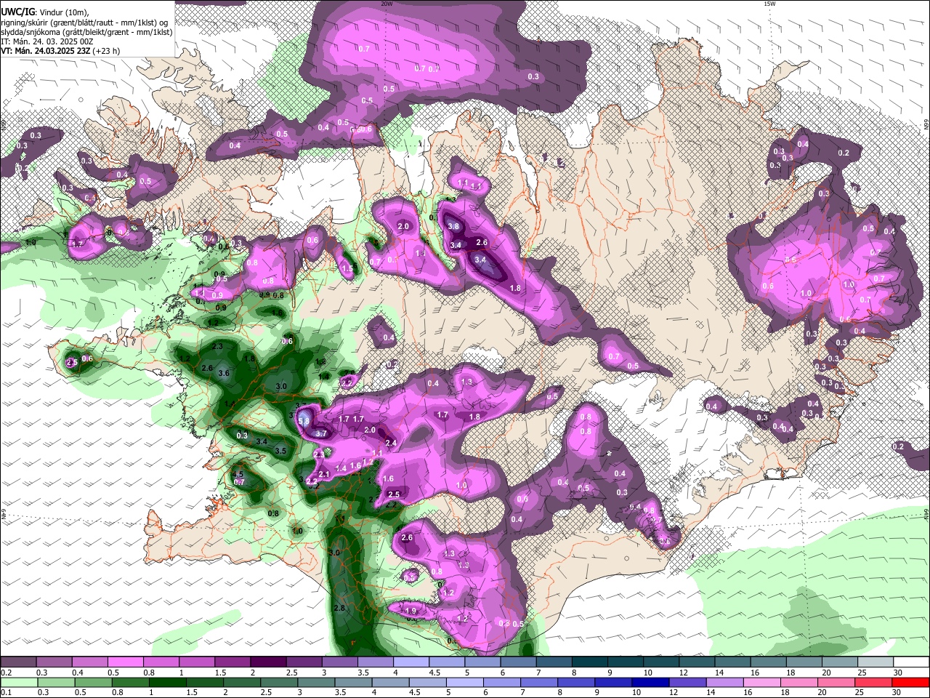Click the 30 label on the snow legend row
Viewport: 930px width, 698px height.
tap(898, 673)
